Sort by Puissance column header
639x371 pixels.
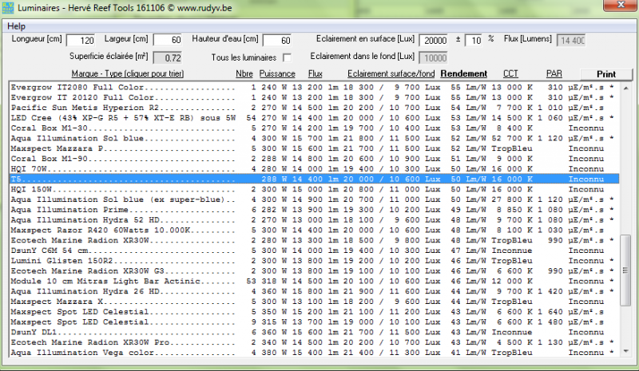point(277,73)
